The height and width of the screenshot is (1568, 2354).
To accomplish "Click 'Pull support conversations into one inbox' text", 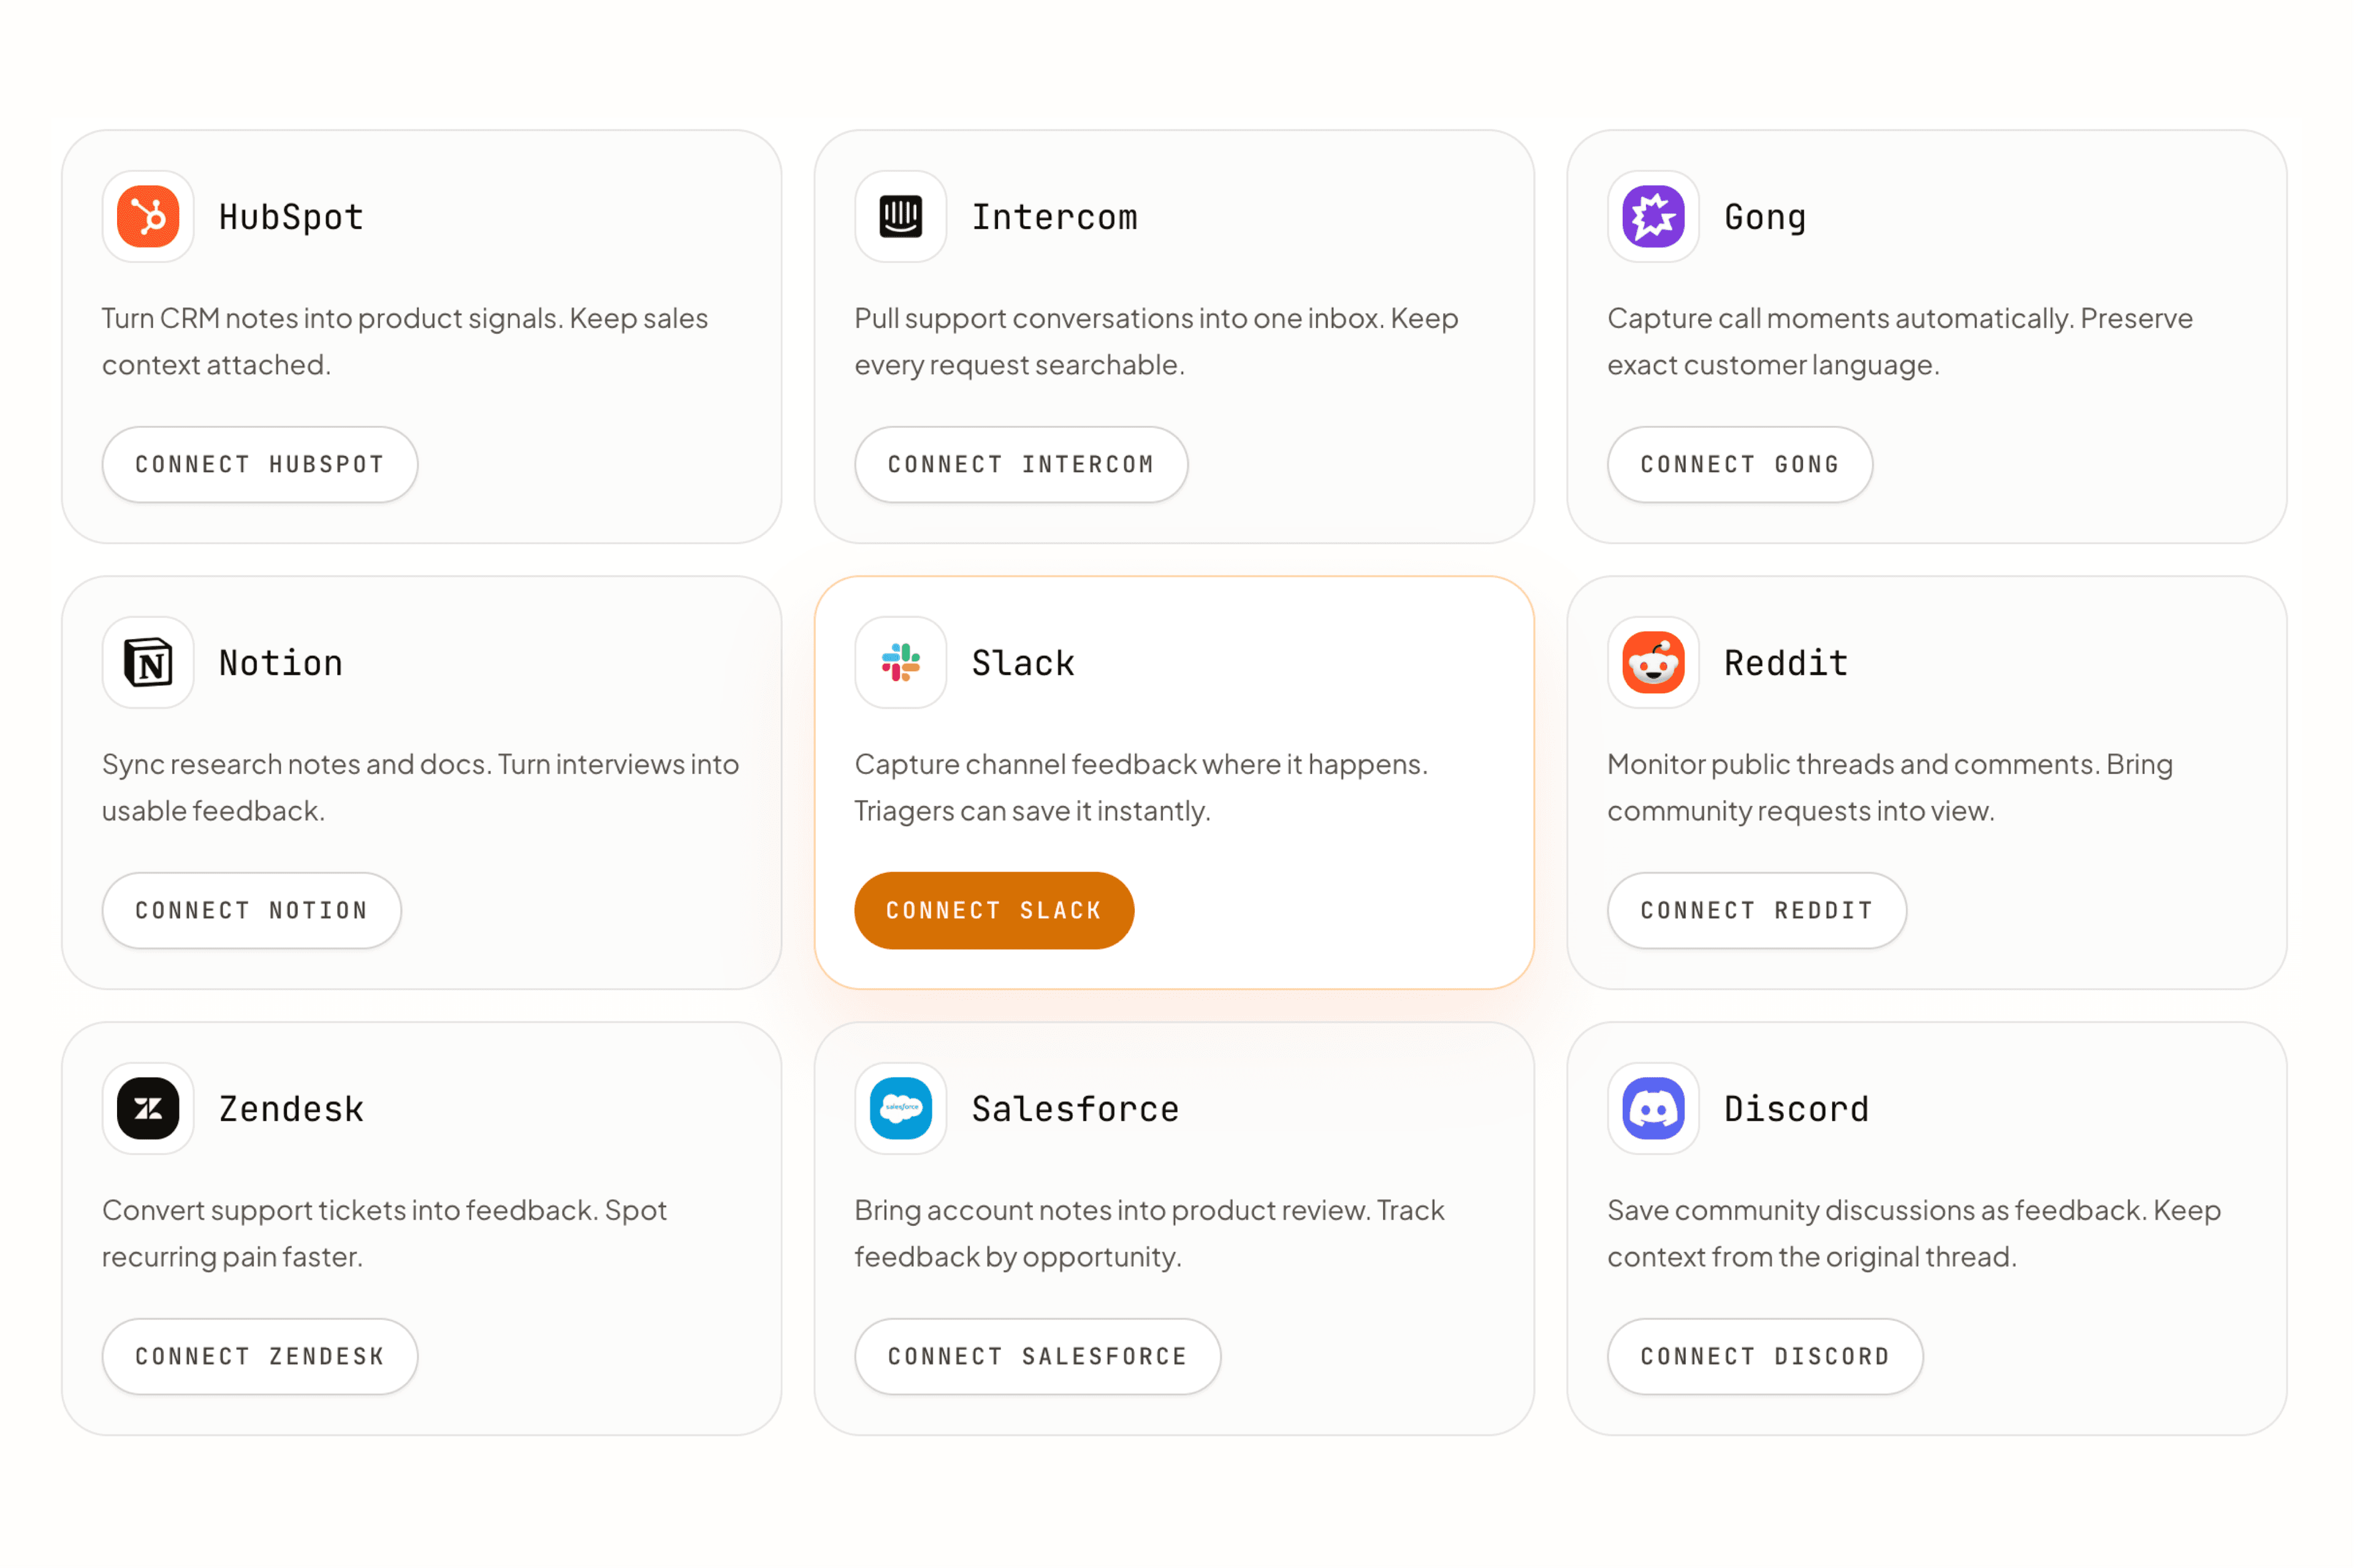I will click(1117, 318).
